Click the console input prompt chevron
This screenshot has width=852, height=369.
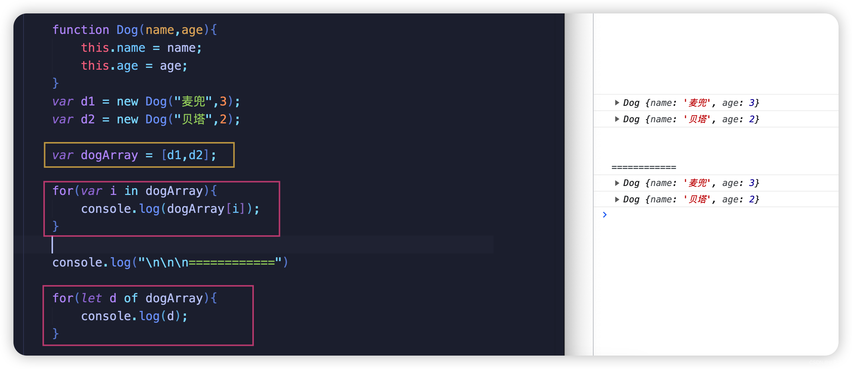(604, 215)
